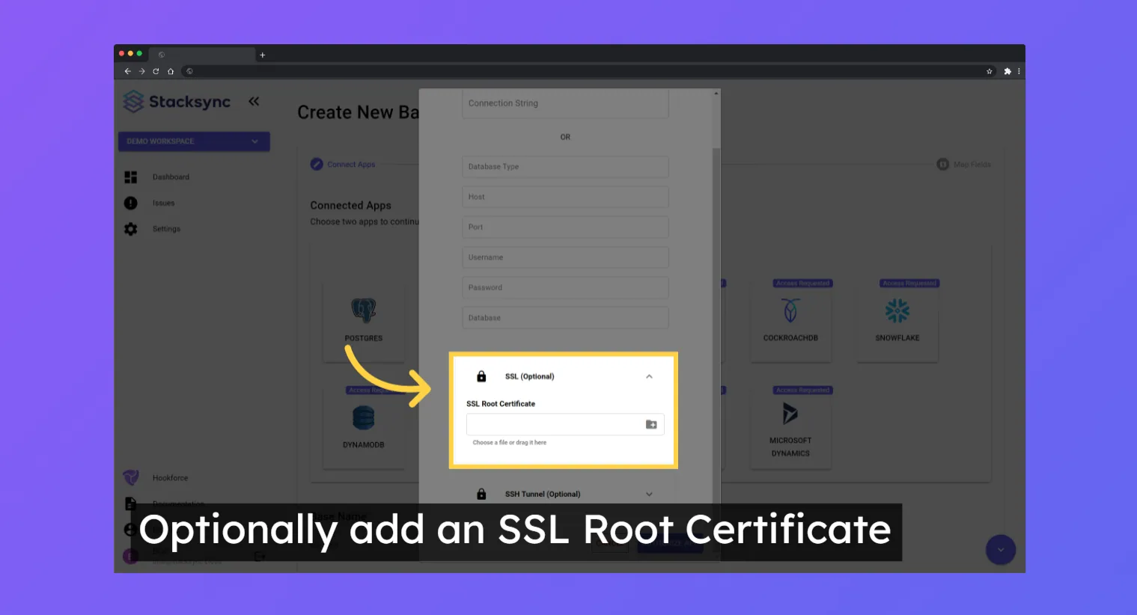This screenshot has width=1137, height=615.
Task: Click the DYNAMODB card label
Action: click(363, 445)
